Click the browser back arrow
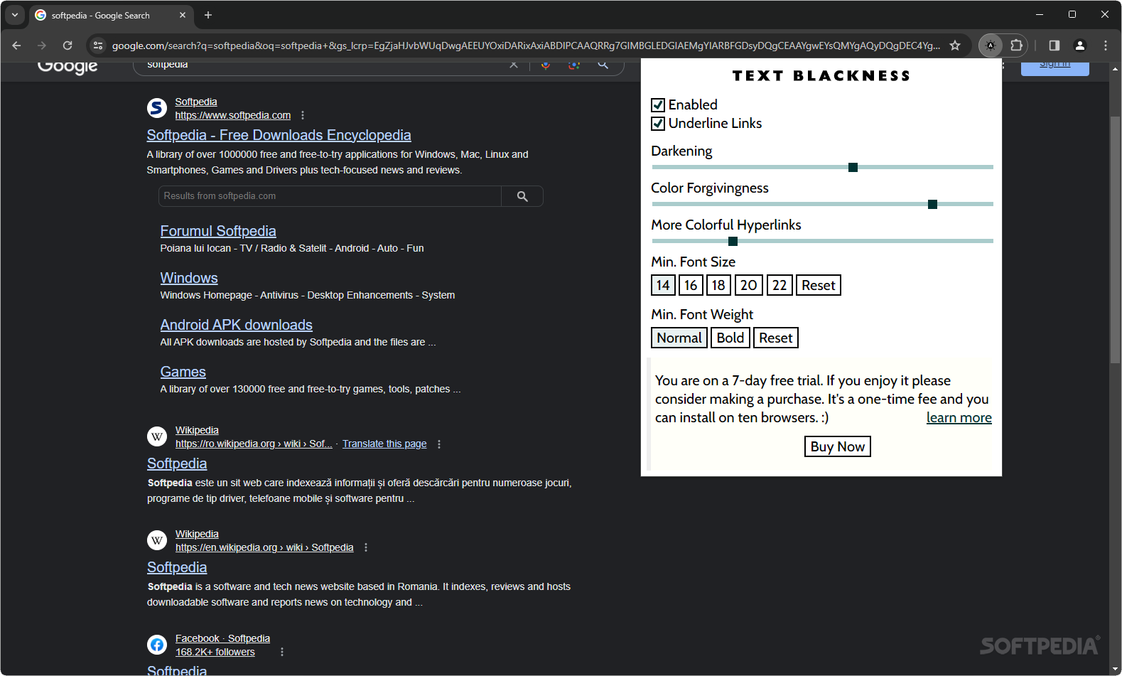This screenshot has height=676, width=1122. [x=16, y=45]
